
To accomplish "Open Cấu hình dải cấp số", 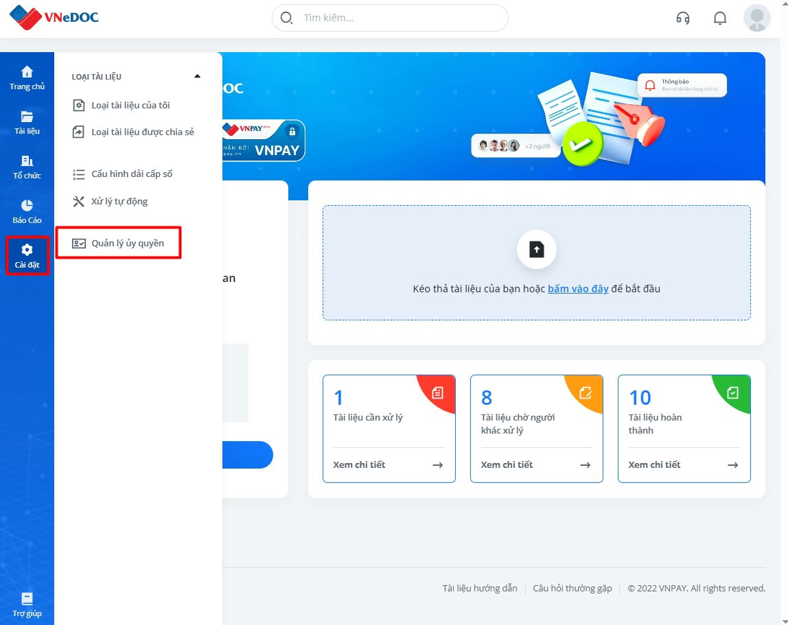I will pyautogui.click(x=122, y=174).
